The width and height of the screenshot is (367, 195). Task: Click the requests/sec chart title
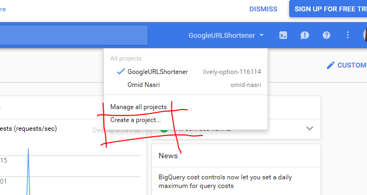tap(28, 129)
